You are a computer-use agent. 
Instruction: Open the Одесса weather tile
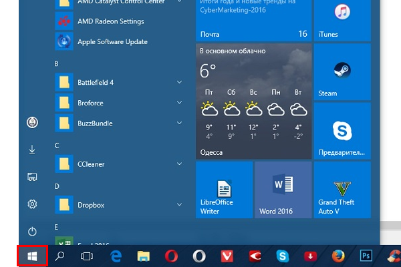(x=253, y=101)
